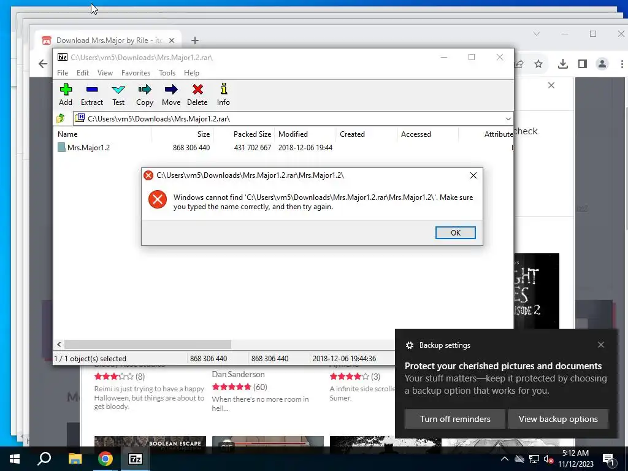
Task: Close the panel behind 7-Zip in Chrome
Action: point(551,85)
